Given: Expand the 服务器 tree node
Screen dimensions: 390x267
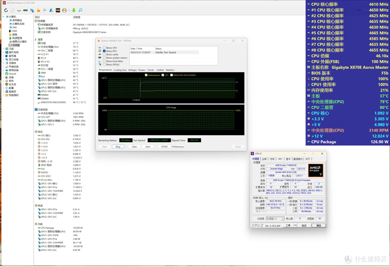Looking at the screenshot, I should pos(3,56).
